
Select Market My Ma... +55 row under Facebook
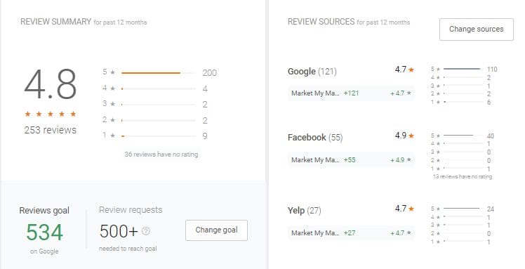point(351,160)
